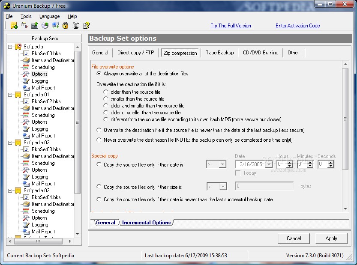
Task: Click the Scheduling calendar icon under Softpedia
Action: click(26, 67)
